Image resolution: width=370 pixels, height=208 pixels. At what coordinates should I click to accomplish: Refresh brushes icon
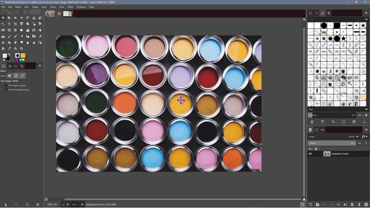354,122
